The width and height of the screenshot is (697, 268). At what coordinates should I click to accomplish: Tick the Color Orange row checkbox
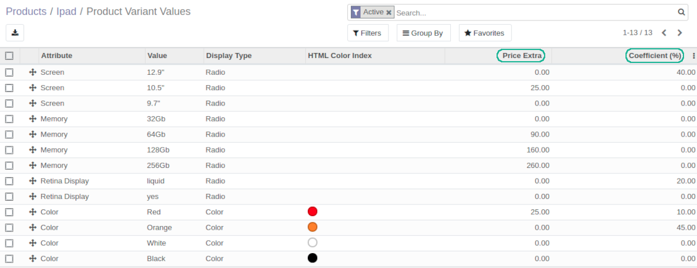pyautogui.click(x=9, y=227)
